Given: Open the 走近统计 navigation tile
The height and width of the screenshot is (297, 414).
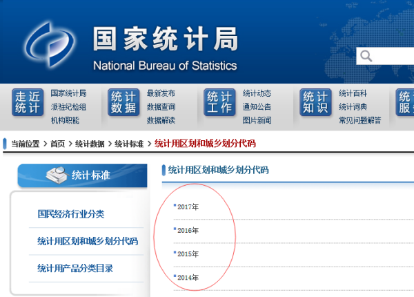Looking at the screenshot, I should (28, 103).
